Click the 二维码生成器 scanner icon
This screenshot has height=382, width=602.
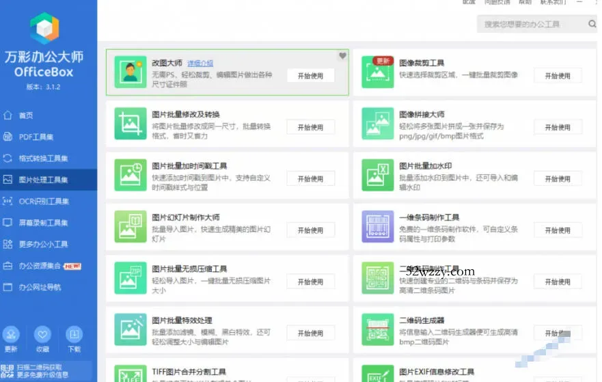(x=377, y=329)
